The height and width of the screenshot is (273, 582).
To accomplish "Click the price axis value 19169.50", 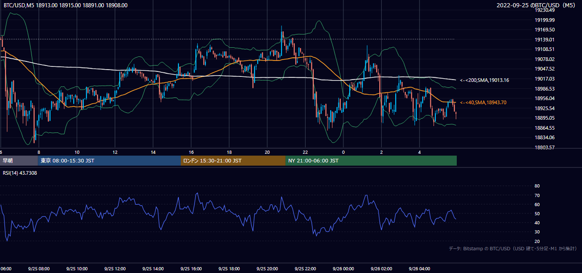I will point(545,30).
